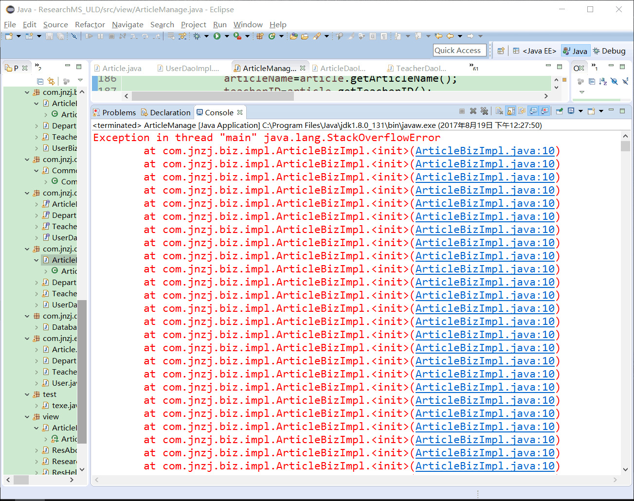
Task: Click the Last Edit Location arrow icon
Action: tap(438, 36)
